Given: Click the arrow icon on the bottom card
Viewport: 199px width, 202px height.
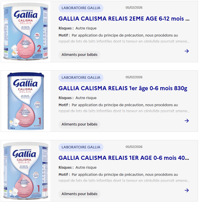Looking at the screenshot, I should coord(187,190).
